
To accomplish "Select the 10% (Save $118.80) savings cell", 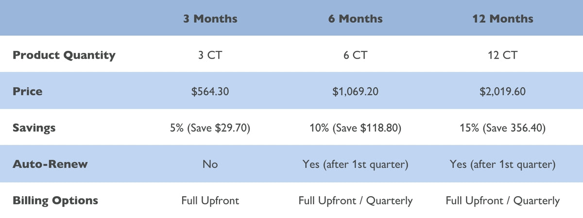I will pyautogui.click(x=355, y=128).
